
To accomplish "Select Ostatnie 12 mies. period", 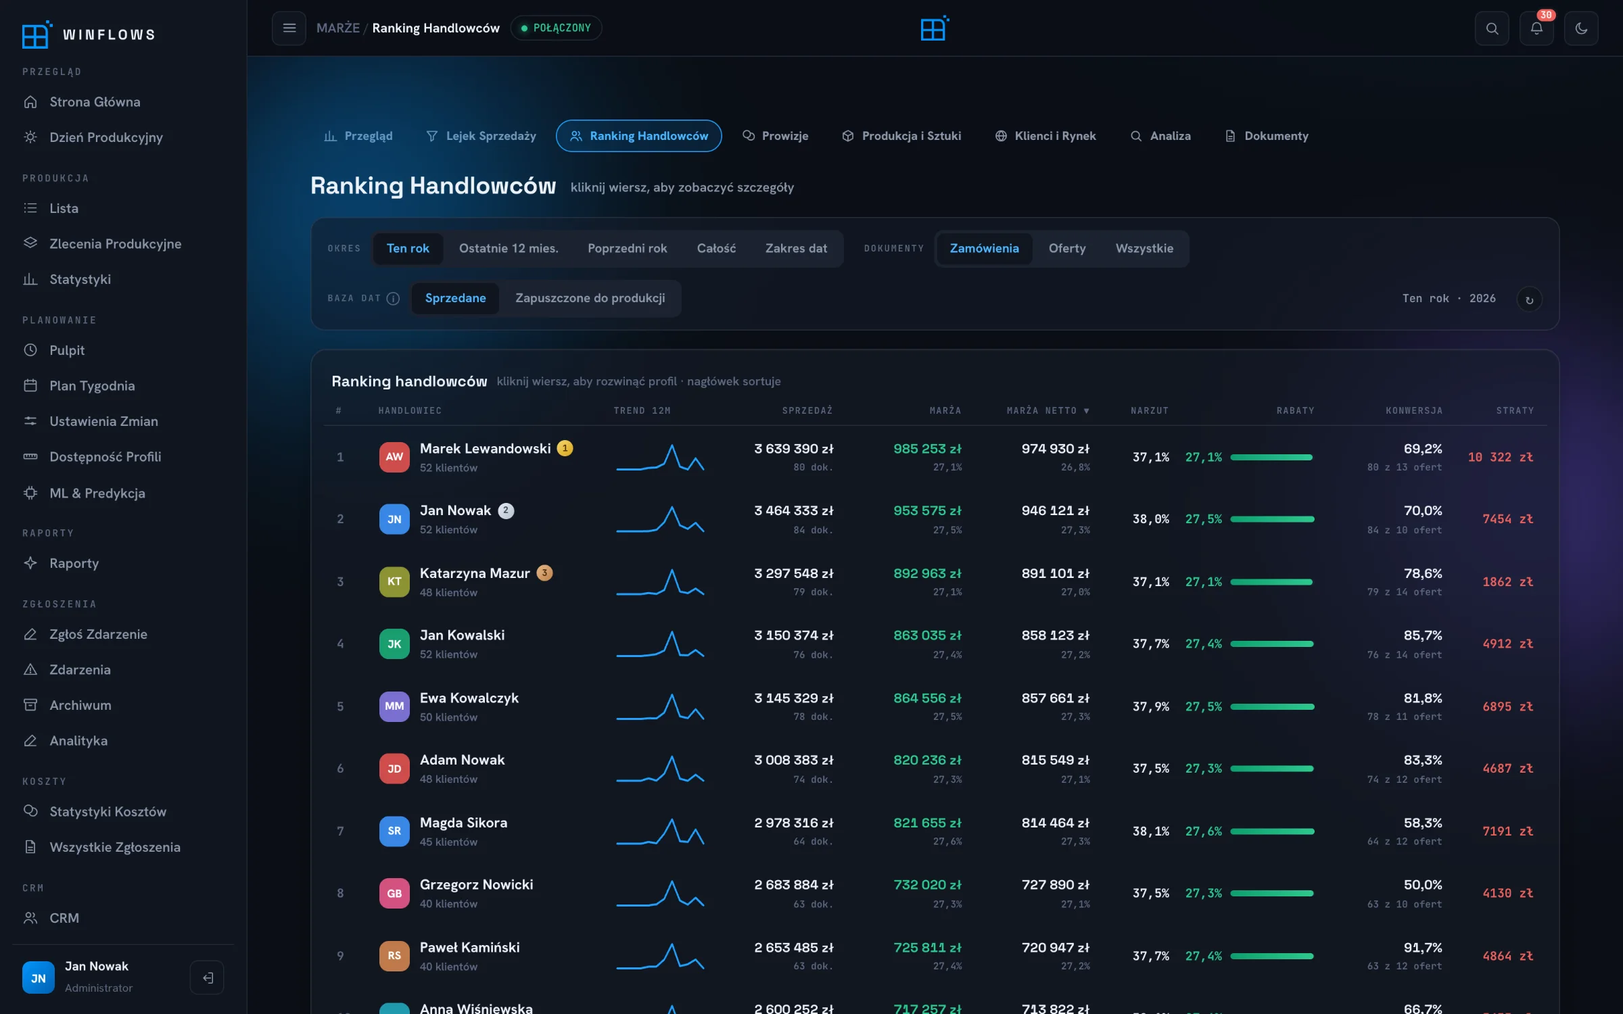I will 509,249.
